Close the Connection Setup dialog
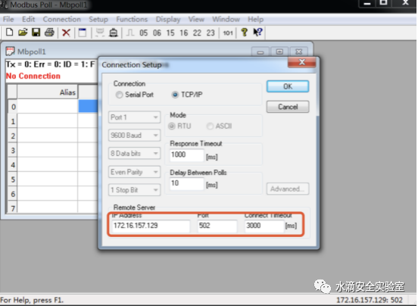 click(302, 62)
